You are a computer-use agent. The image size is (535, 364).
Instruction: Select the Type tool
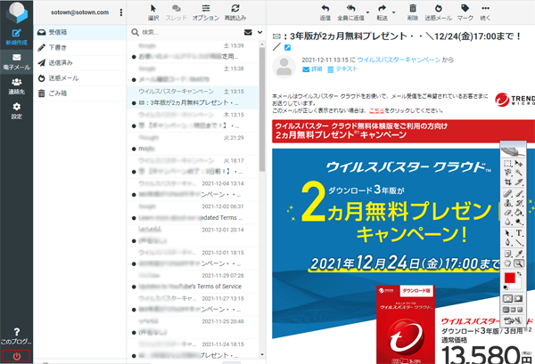click(x=519, y=233)
